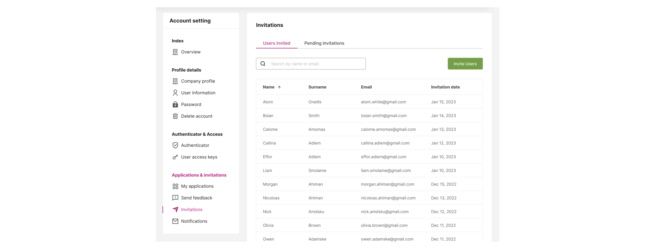
Task: Click the Authenticator shield icon
Action: coord(175,145)
